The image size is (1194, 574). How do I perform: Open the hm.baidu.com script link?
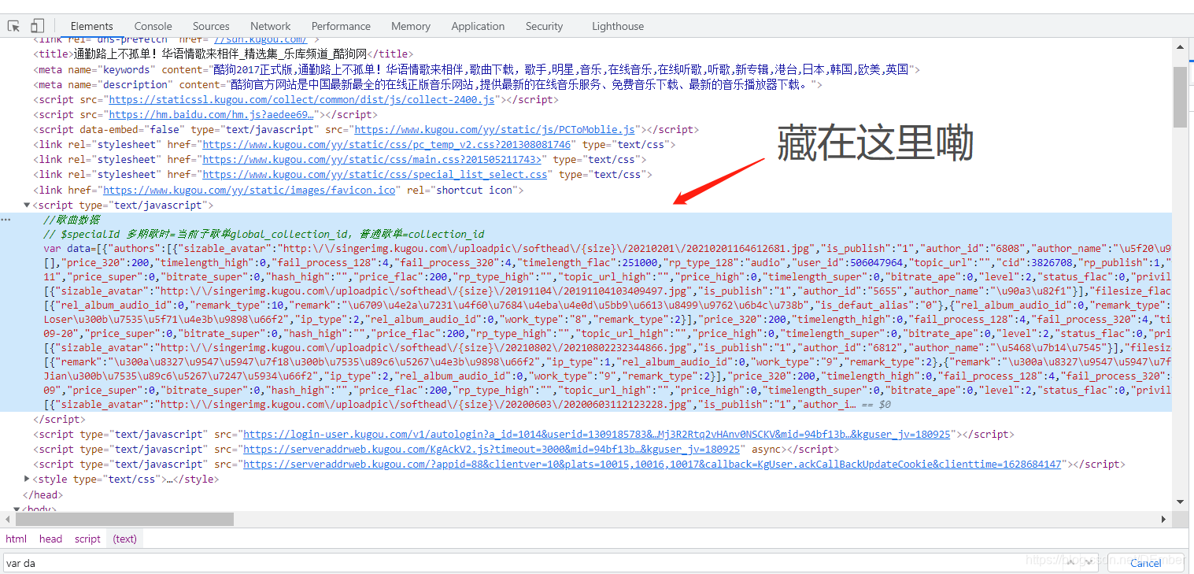tap(213, 115)
